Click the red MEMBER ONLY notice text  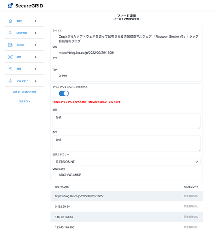pos(86,102)
